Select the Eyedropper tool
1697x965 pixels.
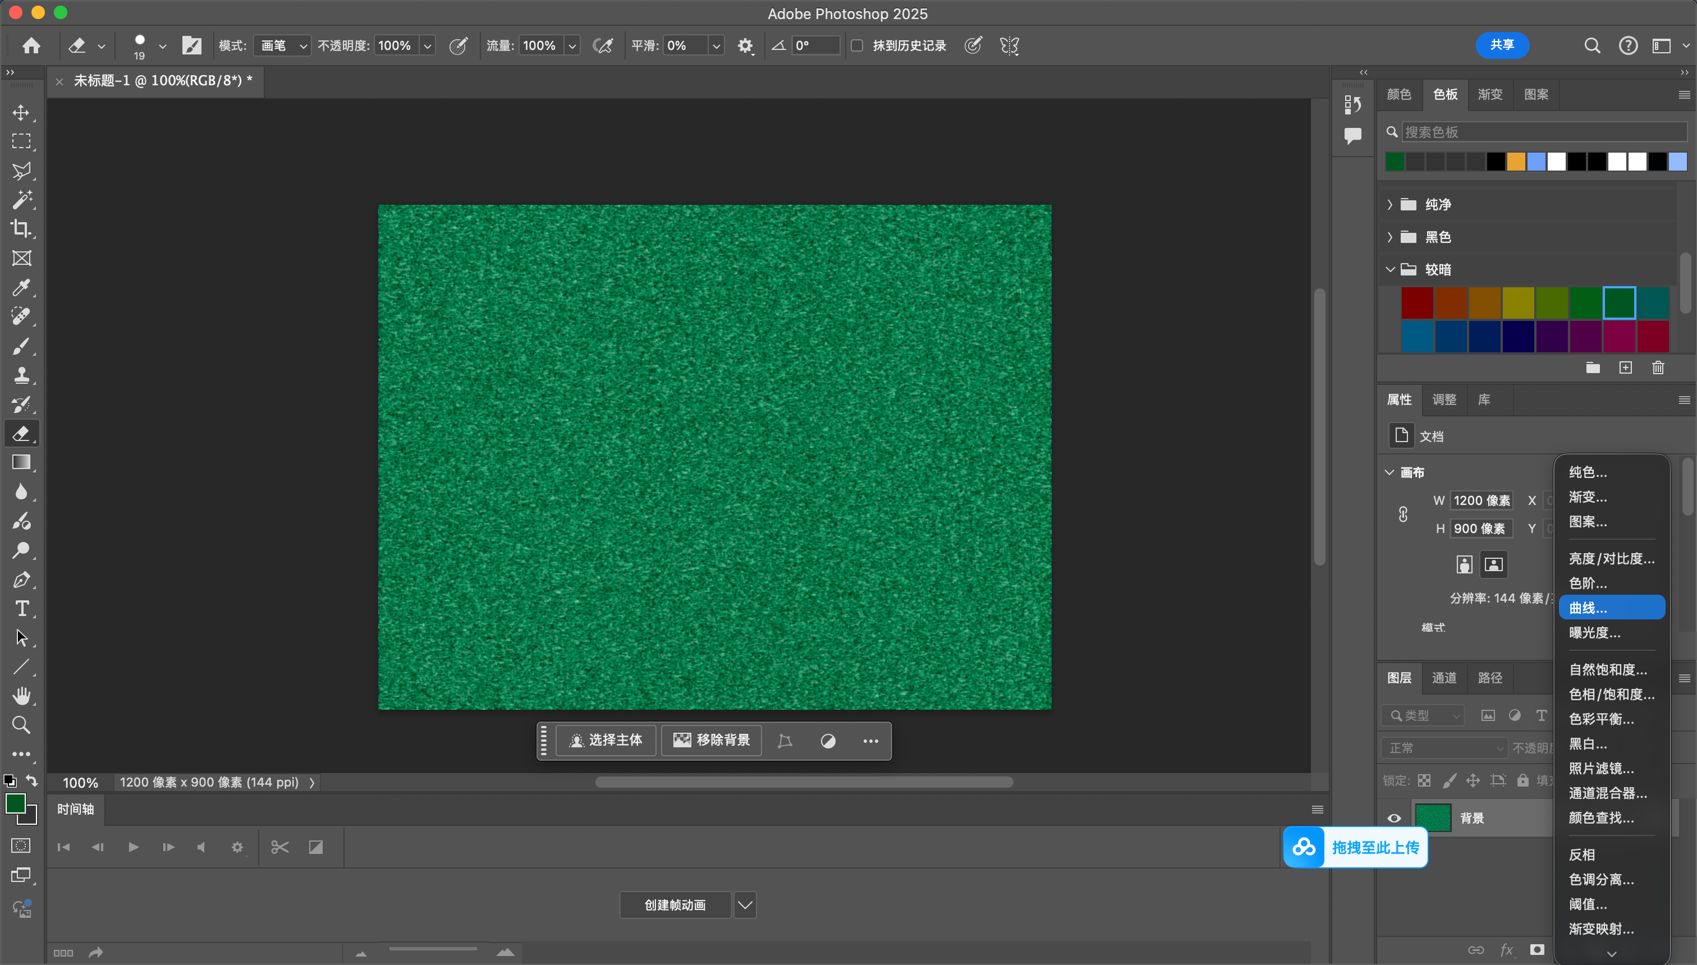point(21,287)
